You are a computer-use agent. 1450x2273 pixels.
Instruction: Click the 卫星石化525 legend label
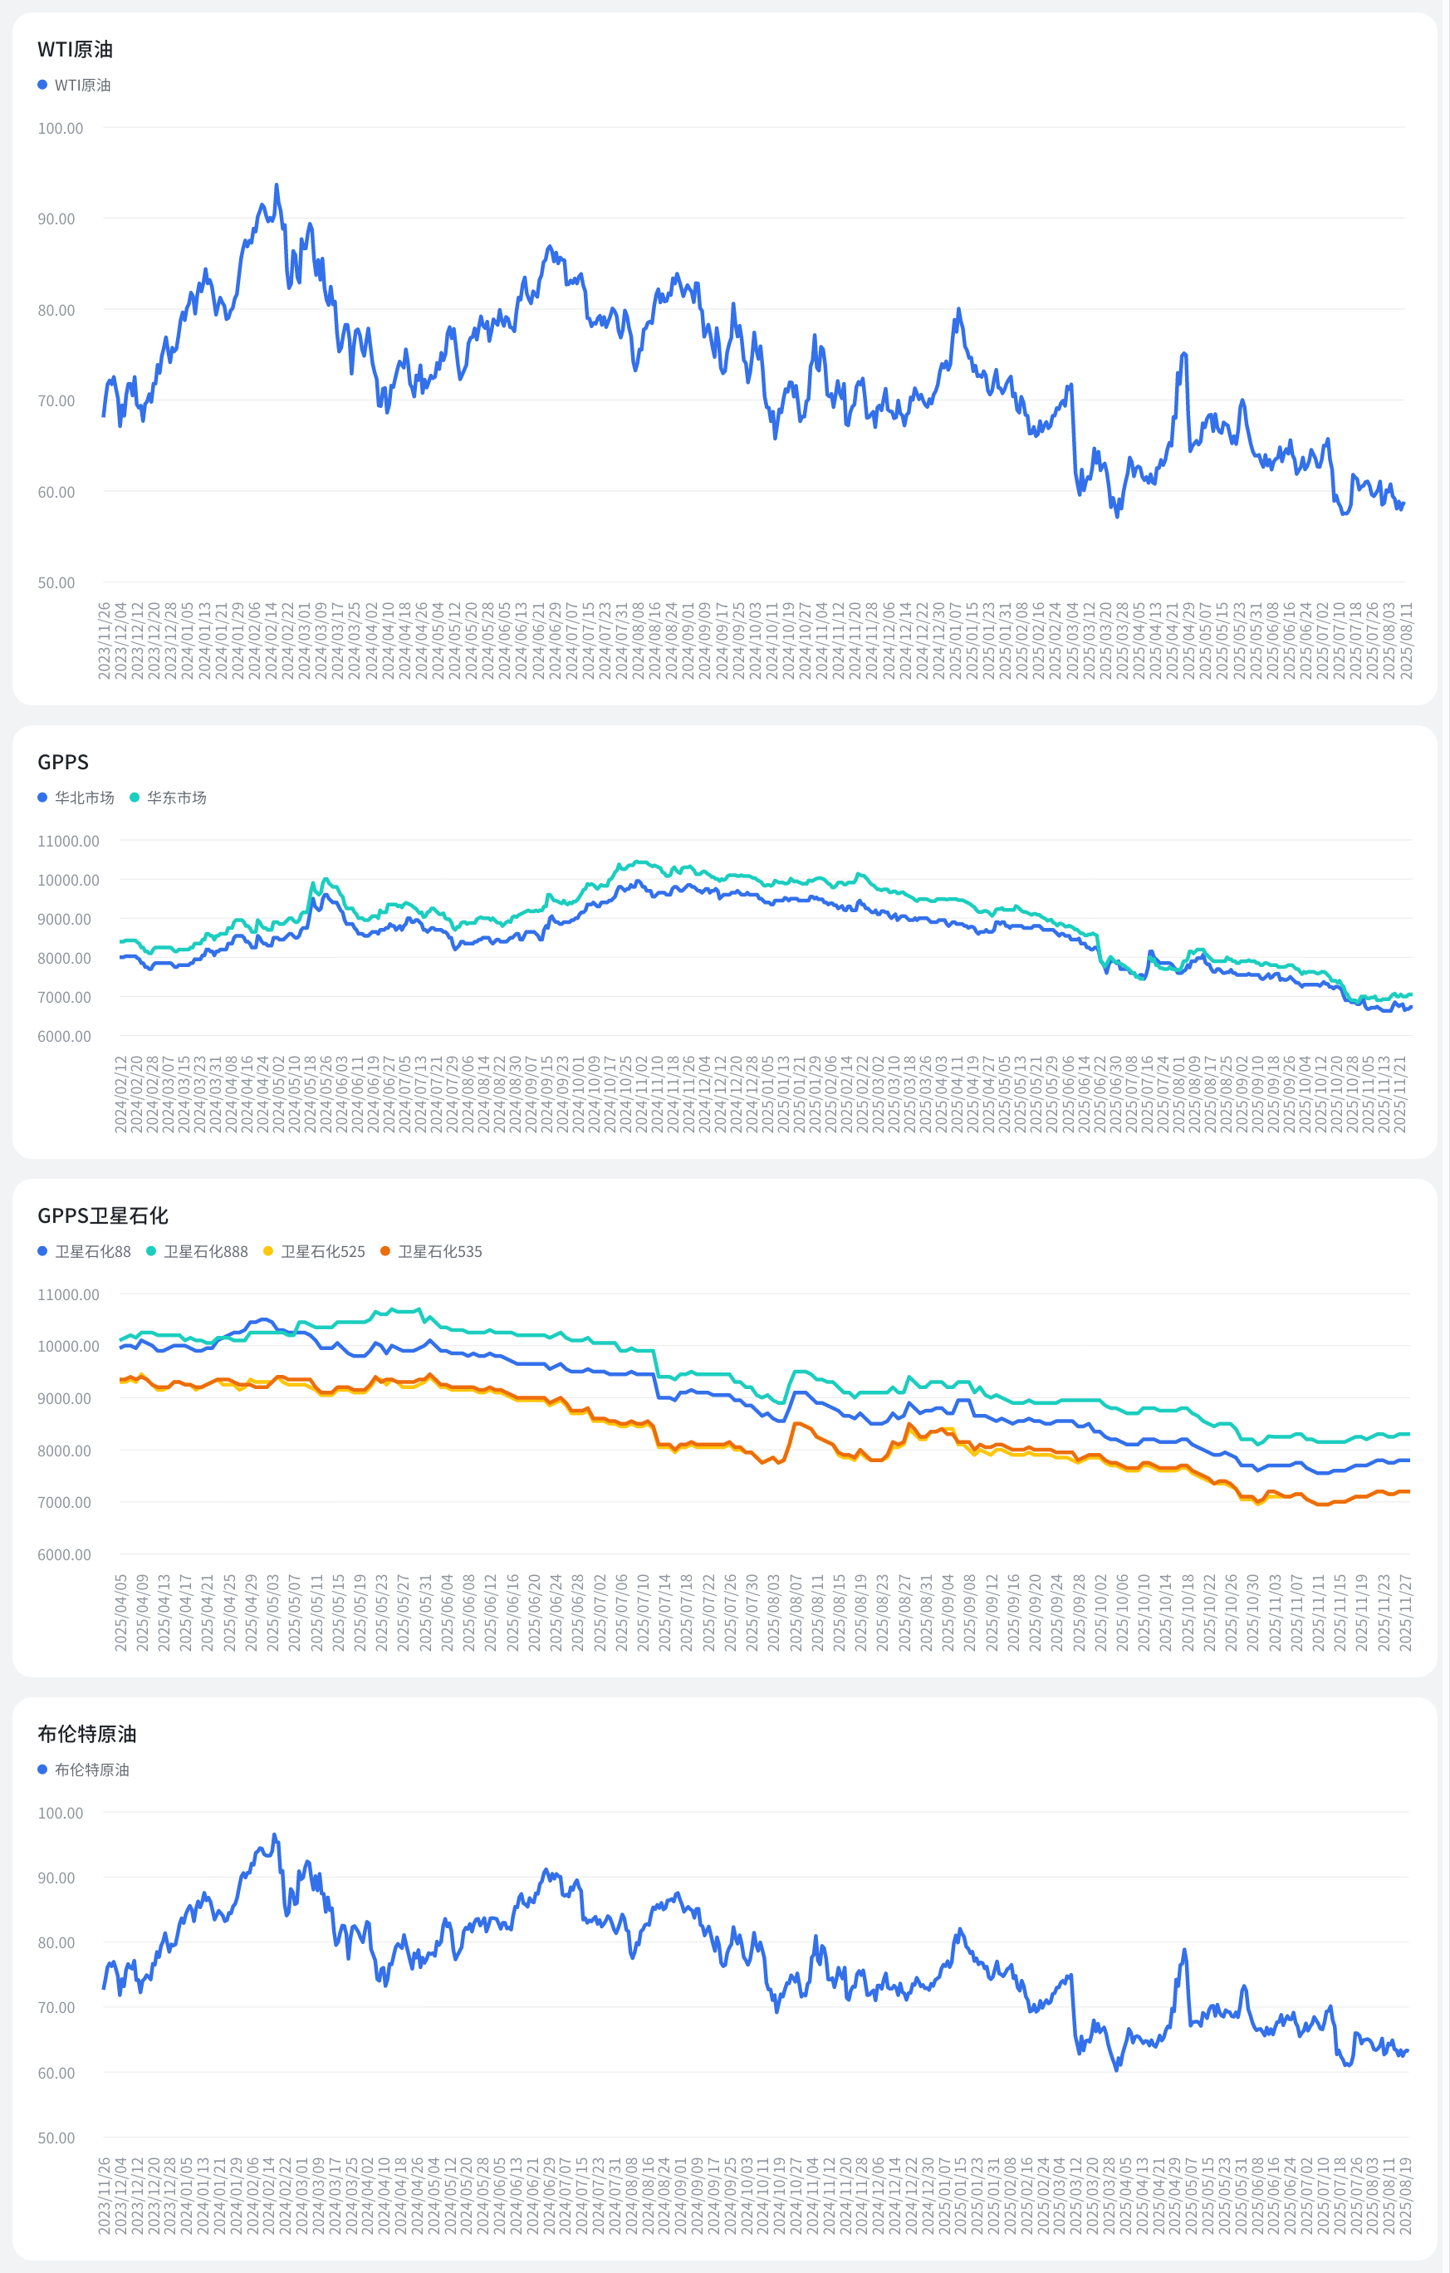tap(323, 1252)
